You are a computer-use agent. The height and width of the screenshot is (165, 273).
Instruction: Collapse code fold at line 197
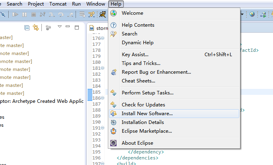coord(103,163)
